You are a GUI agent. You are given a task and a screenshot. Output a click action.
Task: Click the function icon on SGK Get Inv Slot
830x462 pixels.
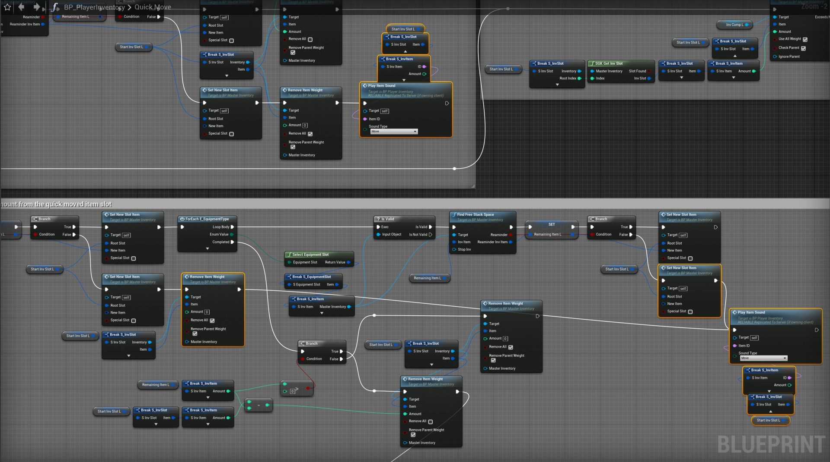click(592, 63)
